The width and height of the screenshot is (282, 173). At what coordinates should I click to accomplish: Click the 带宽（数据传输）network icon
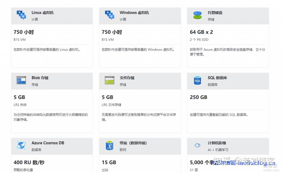[x=109, y=146]
